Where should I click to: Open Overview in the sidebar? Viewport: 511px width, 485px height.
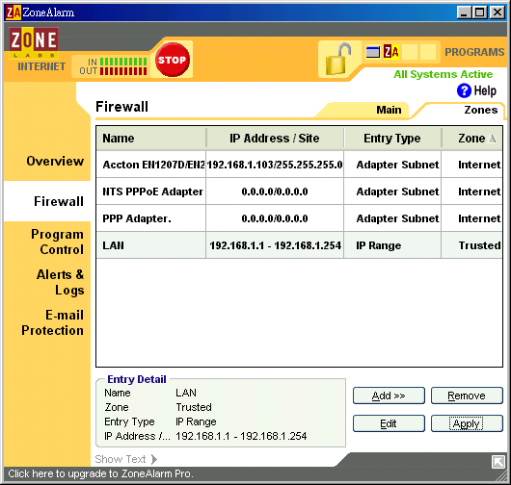[x=55, y=161]
